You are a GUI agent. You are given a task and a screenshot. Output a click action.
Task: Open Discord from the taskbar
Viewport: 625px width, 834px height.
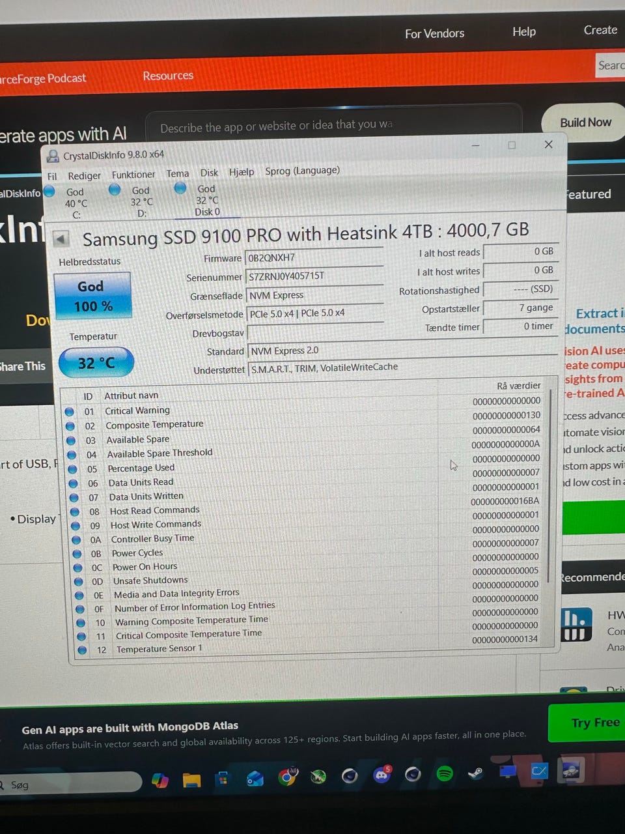click(x=381, y=775)
